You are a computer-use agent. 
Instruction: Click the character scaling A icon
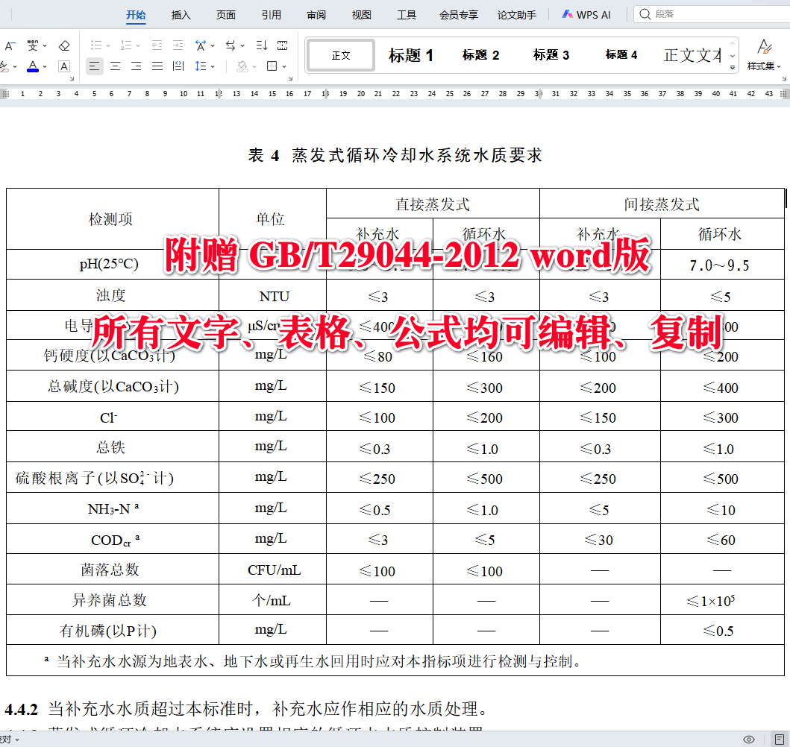(x=201, y=45)
